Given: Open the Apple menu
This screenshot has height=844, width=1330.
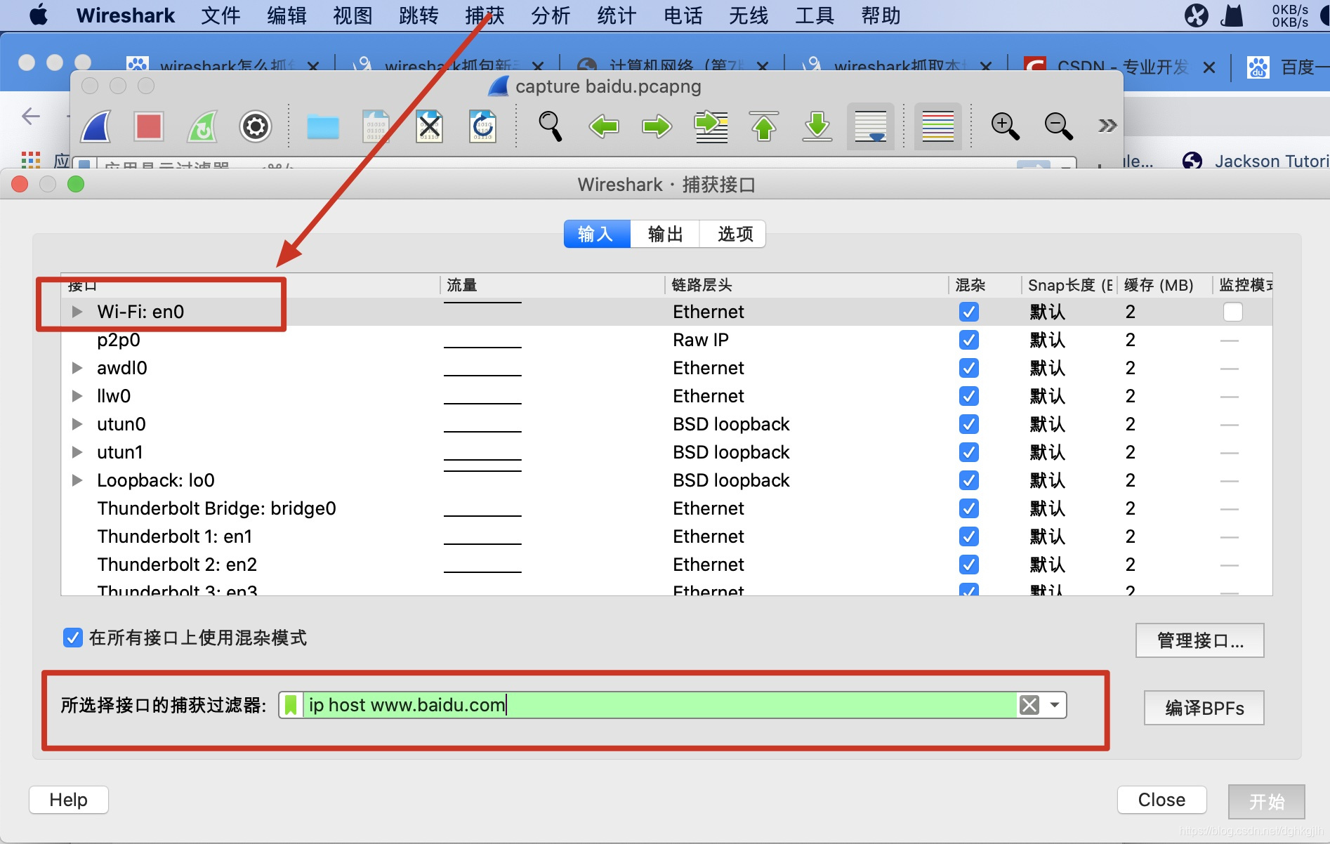Looking at the screenshot, I should point(39,15).
